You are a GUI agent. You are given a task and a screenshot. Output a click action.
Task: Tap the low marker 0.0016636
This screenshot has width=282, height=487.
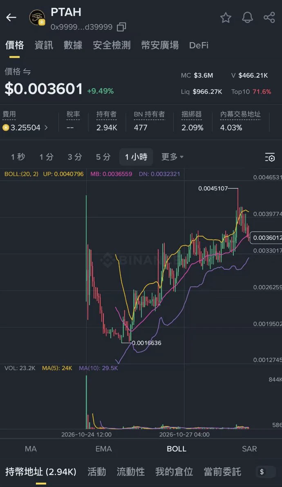147,343
